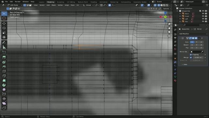Enable edge select mode
Viewport: 209px width, 118px height.
(x=27, y=5)
